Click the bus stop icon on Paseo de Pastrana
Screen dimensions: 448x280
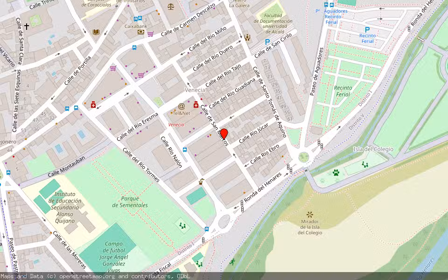pyautogui.click(x=8, y=173)
